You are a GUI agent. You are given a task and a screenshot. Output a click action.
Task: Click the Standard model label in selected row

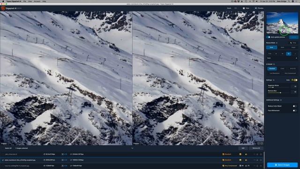pyautogui.click(x=228, y=160)
